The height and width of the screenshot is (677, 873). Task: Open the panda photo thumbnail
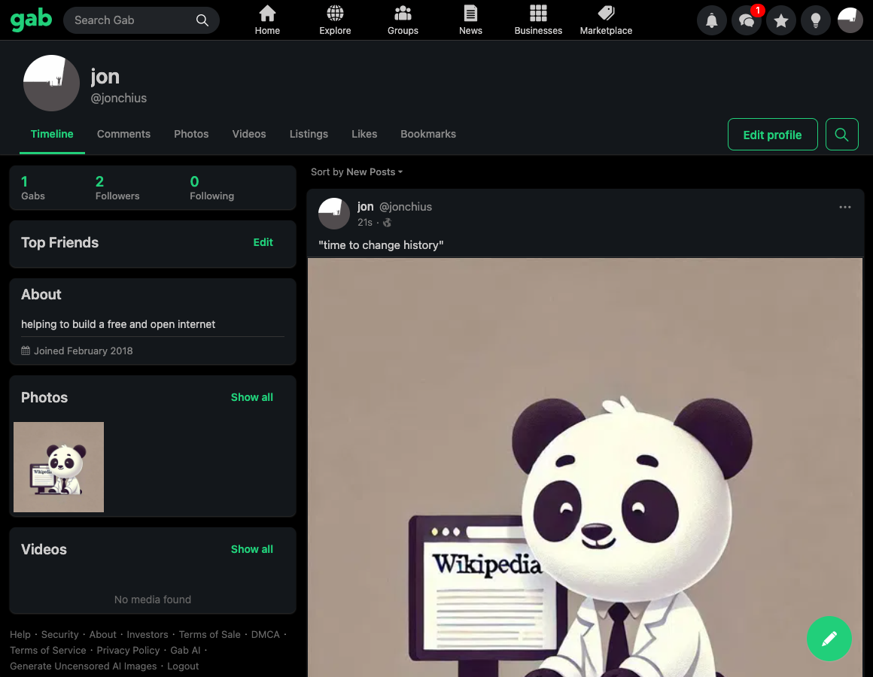coord(59,466)
